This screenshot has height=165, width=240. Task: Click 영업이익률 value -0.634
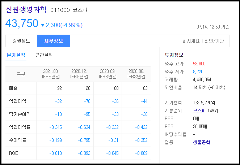coord(84,127)
